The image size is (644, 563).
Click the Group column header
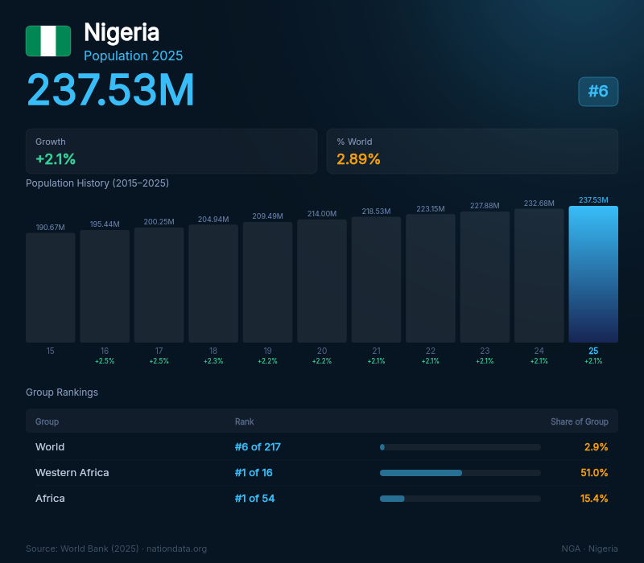pyautogui.click(x=47, y=421)
